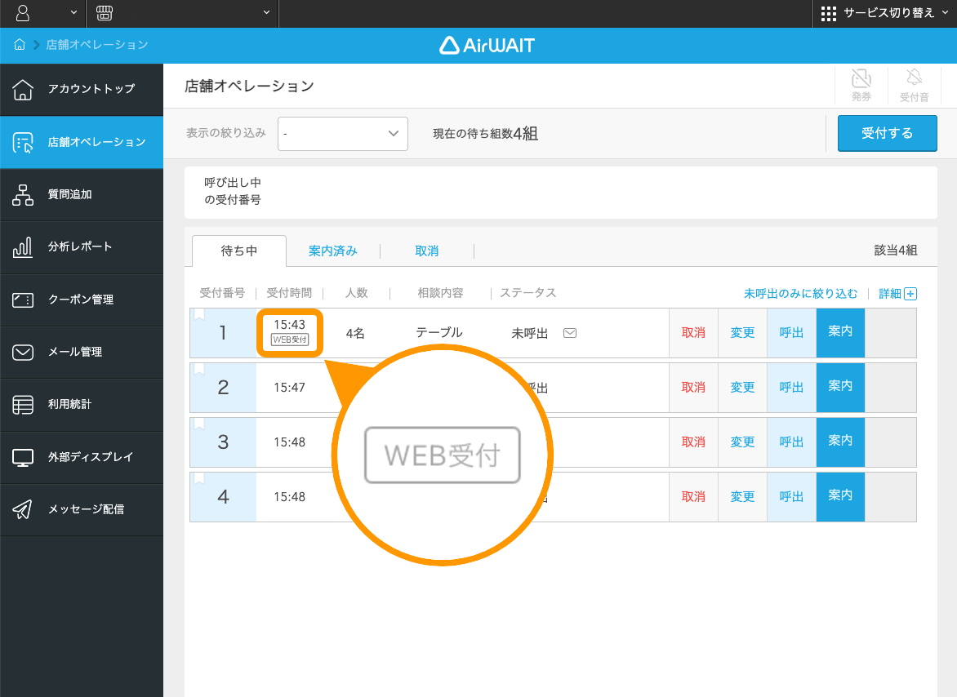Image resolution: width=957 pixels, height=697 pixels.
Task: Toggle the 受付音 reception sound
Action: coord(914,85)
